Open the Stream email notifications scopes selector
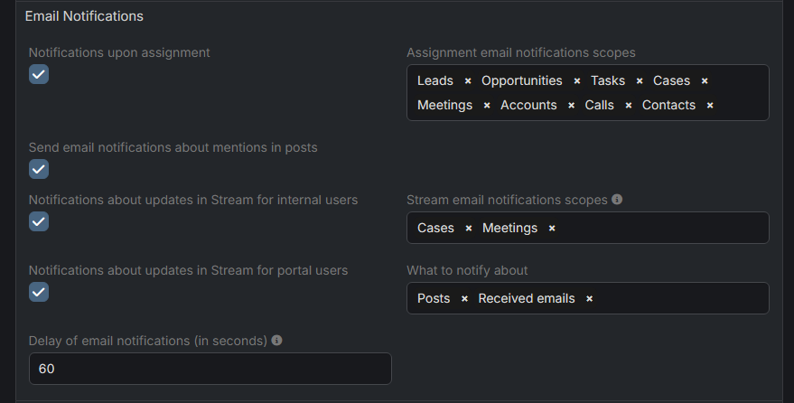Screen dimensions: 794x403 coord(659,229)
